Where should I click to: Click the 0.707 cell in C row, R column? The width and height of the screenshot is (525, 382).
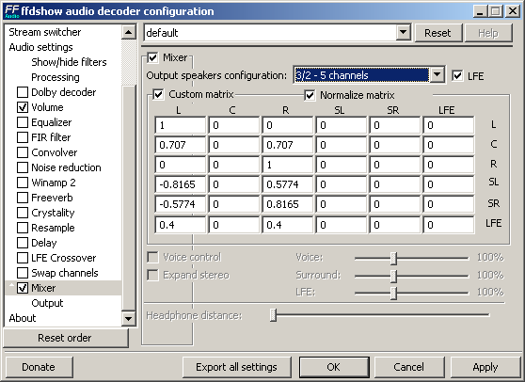click(x=287, y=145)
